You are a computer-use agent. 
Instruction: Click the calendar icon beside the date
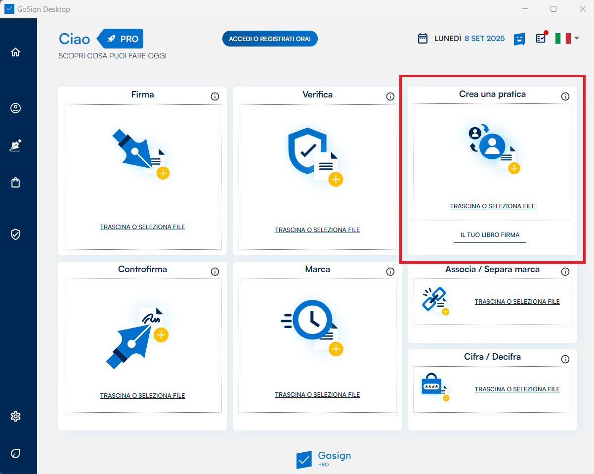click(423, 39)
